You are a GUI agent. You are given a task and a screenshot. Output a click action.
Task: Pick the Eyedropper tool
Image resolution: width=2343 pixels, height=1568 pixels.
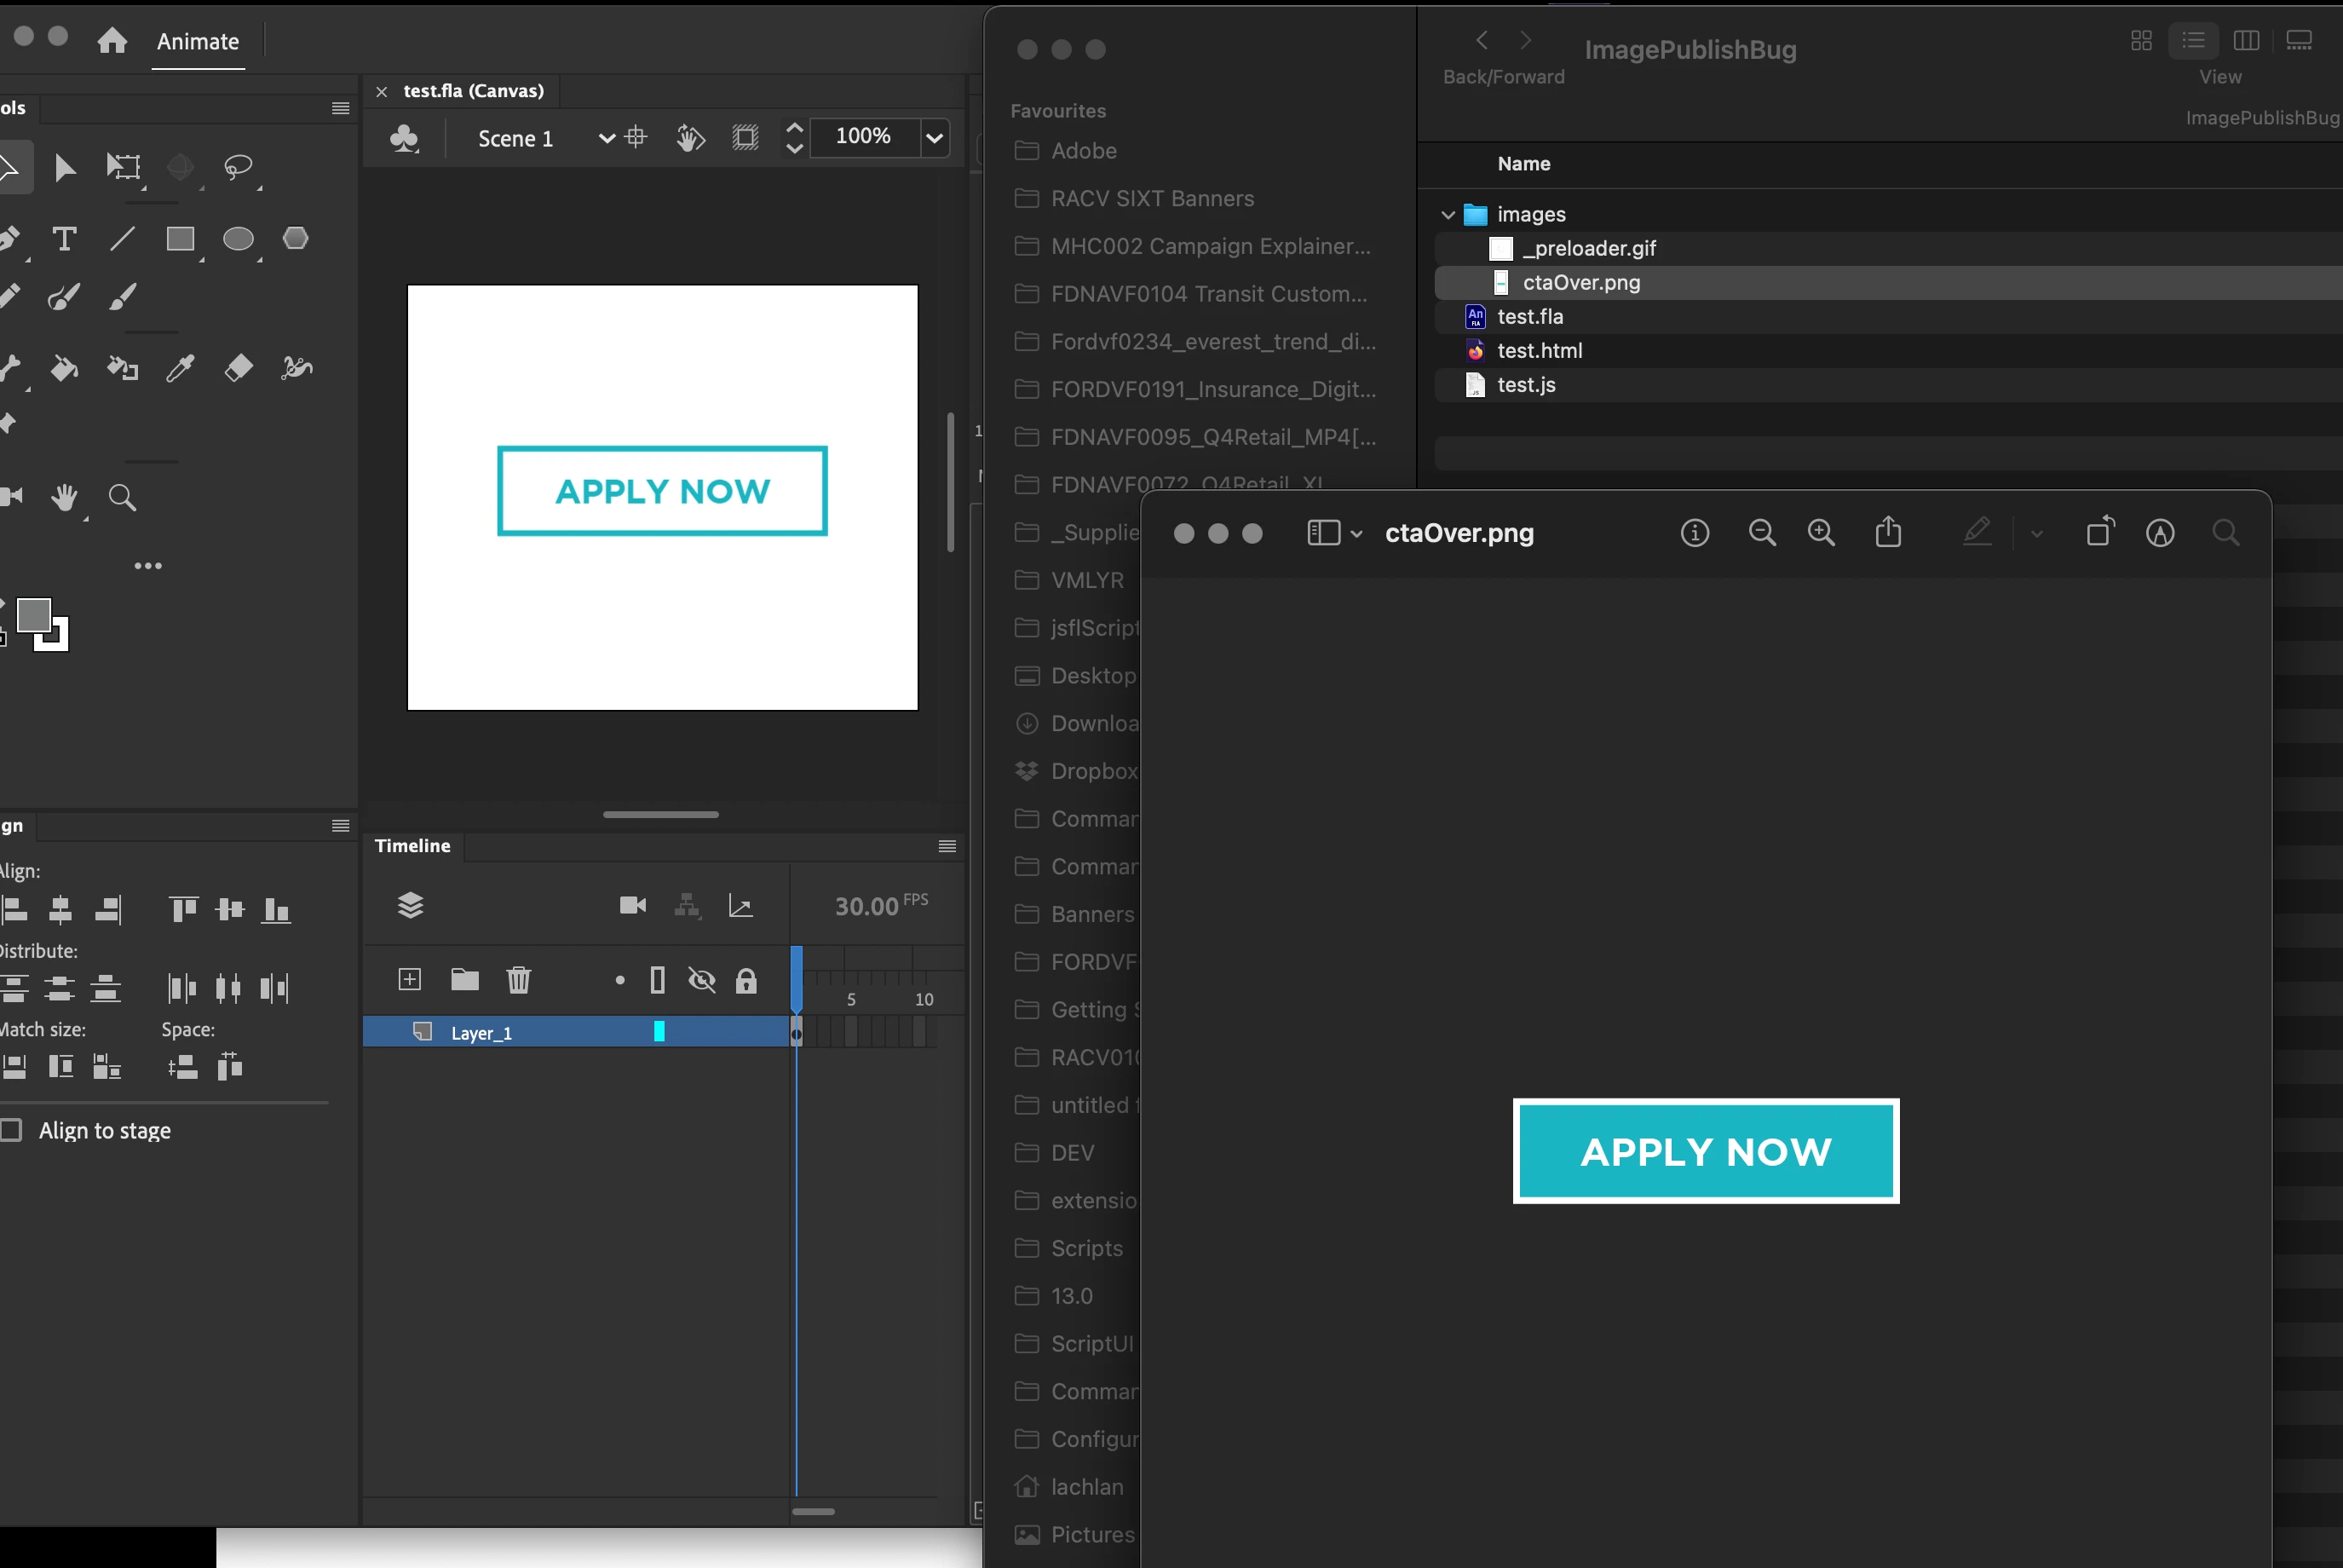tap(180, 368)
